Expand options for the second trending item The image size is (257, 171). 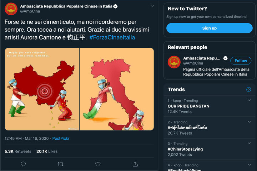tap(249, 122)
